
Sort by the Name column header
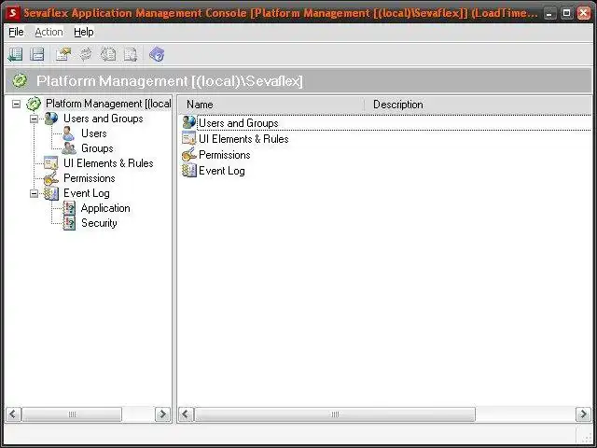tap(271, 105)
